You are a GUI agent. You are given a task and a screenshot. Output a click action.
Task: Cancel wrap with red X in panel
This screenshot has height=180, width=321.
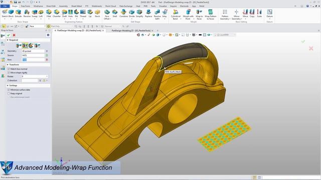(x=14, y=35)
